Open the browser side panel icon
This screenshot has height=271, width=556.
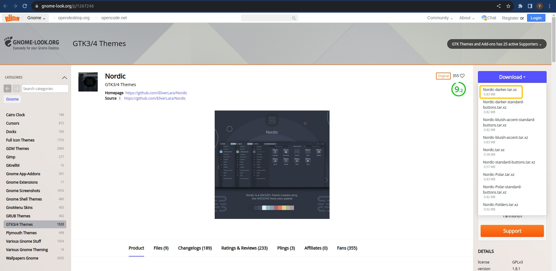click(530, 6)
